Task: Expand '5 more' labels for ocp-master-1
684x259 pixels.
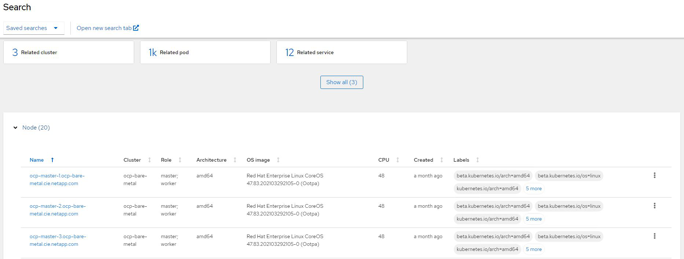Action: (533, 188)
